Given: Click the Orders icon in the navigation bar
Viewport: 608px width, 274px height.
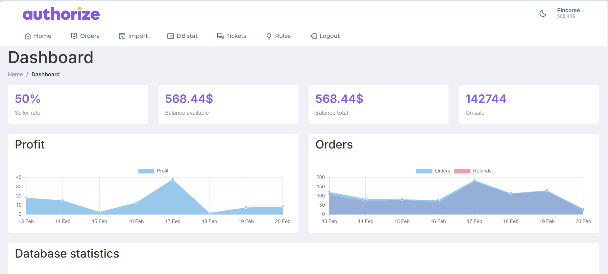Looking at the screenshot, I should pyautogui.click(x=74, y=36).
